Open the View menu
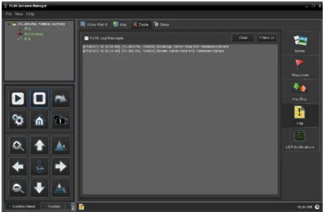 pos(19,14)
